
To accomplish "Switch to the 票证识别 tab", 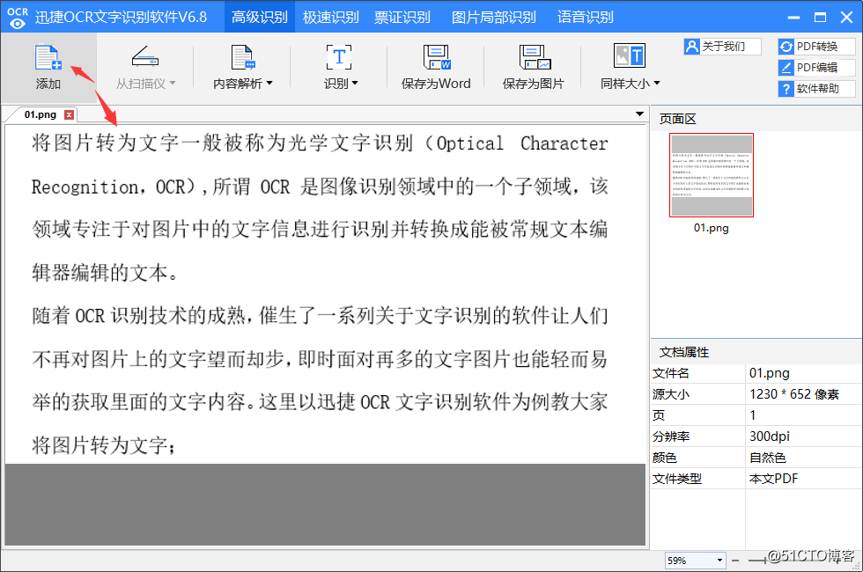I will tap(402, 17).
